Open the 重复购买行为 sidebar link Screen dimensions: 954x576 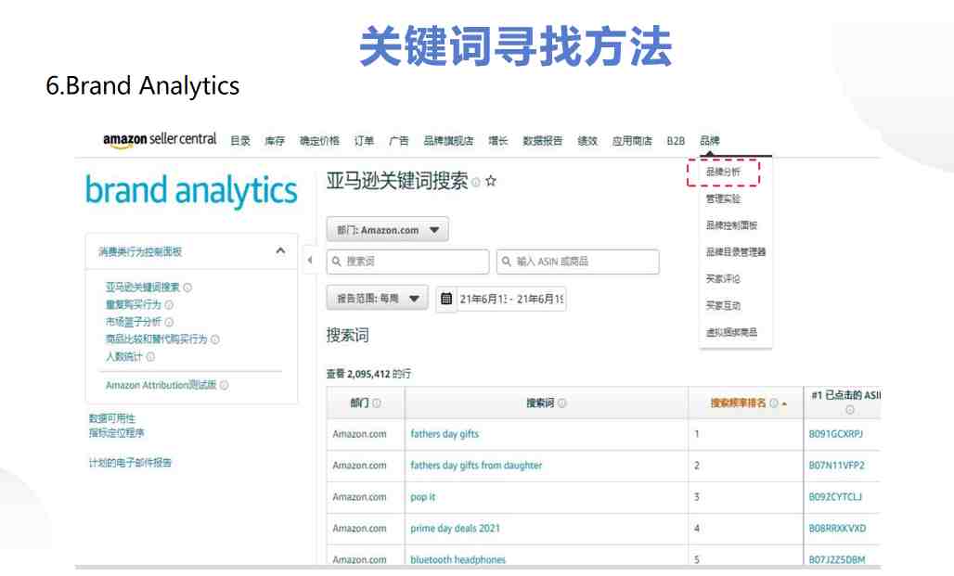(134, 305)
